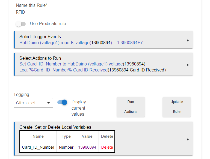This screenshot has height=159, width=210.
Task: Select the Card_ID_Number name cell
Action: [x=38, y=147]
